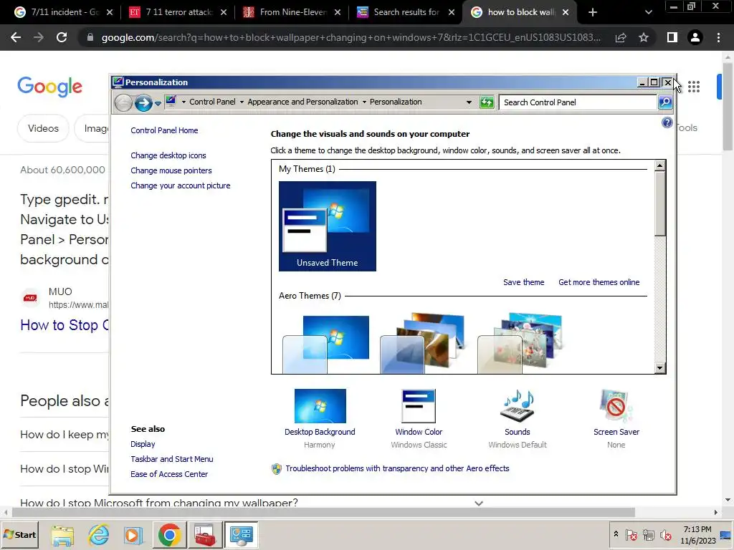
Task: Open Display link under See also
Action: pyautogui.click(x=143, y=444)
